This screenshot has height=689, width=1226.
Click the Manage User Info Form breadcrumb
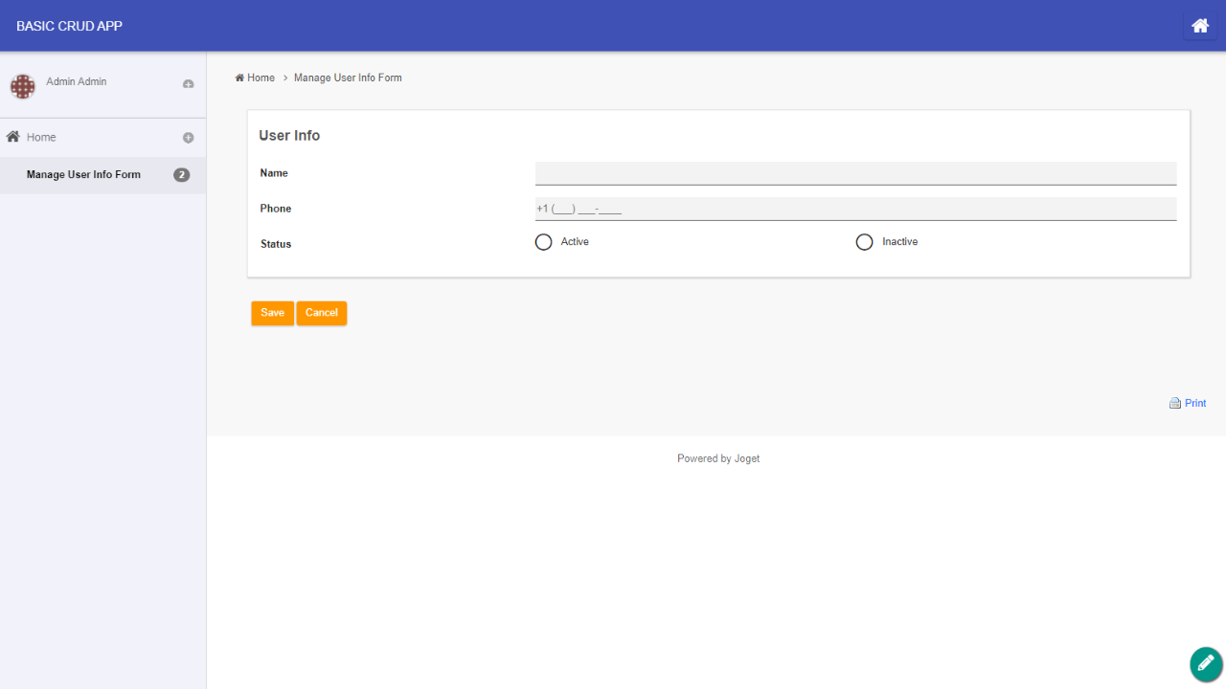pos(348,78)
